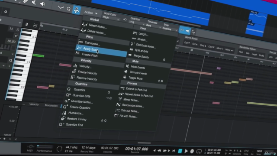Switch to piano keyboard view icon

[26, 24]
